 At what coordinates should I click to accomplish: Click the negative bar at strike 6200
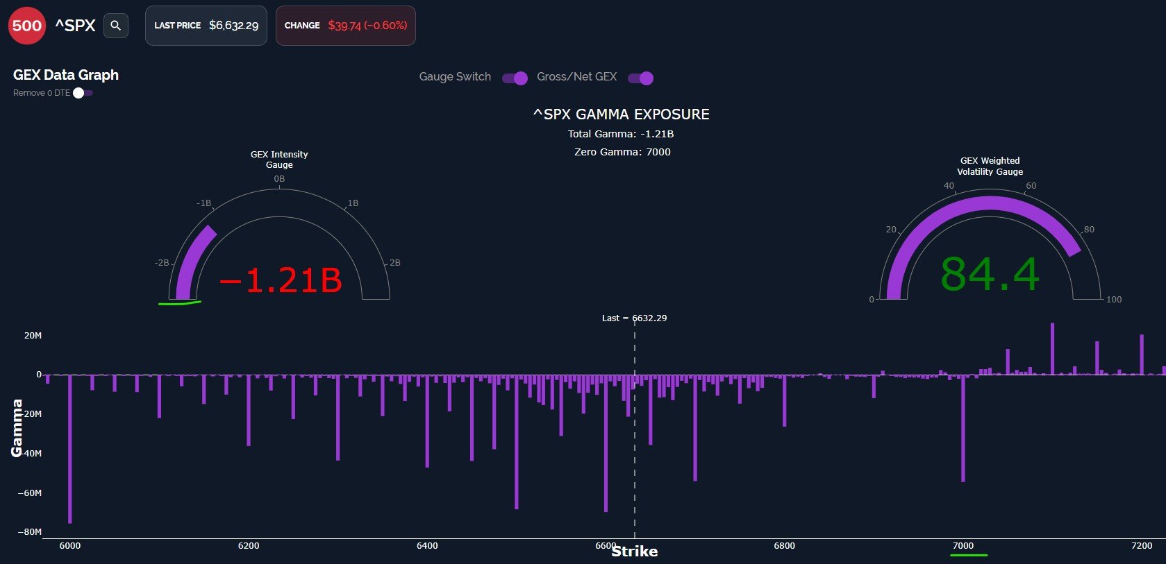249,410
